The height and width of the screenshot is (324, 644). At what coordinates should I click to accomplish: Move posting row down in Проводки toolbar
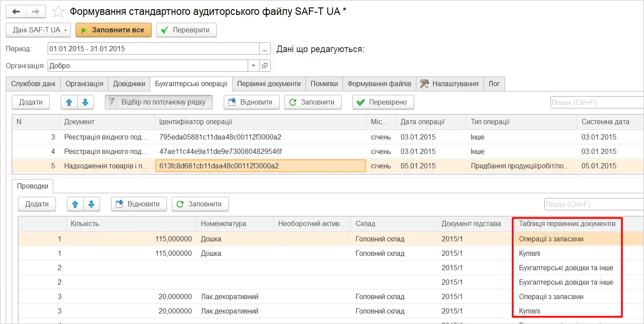click(92, 204)
